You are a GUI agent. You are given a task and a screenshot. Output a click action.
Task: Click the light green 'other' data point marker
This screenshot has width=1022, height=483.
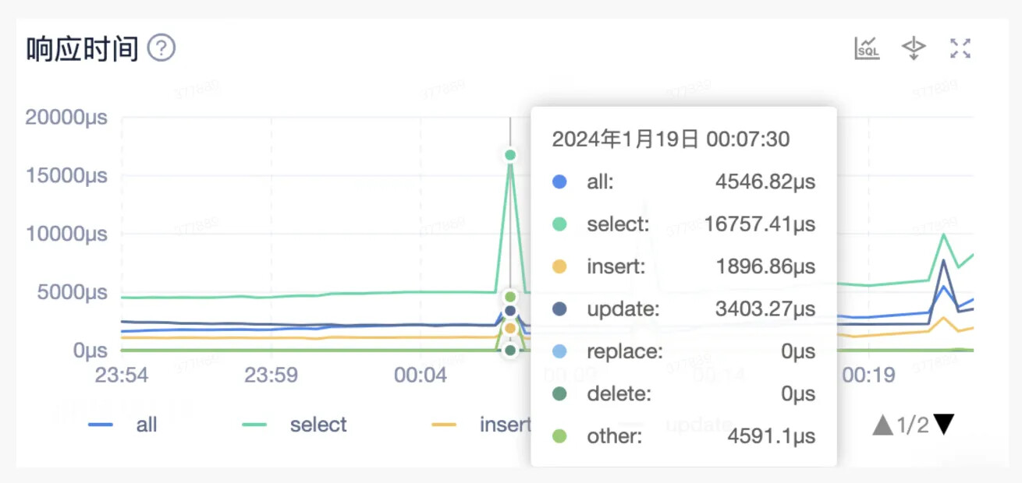coord(510,297)
